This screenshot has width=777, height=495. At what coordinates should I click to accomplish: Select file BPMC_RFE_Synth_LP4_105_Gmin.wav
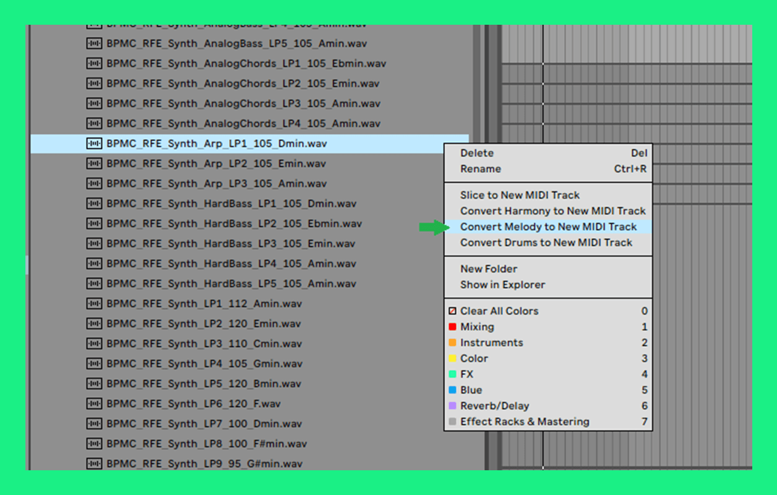point(204,364)
